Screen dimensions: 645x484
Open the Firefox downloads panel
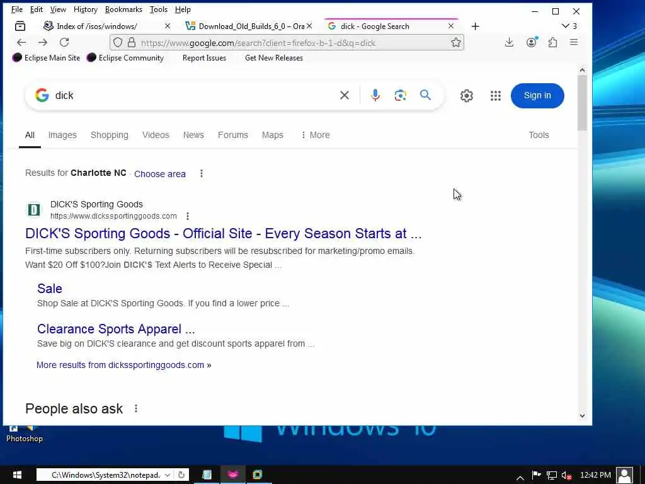(x=509, y=42)
